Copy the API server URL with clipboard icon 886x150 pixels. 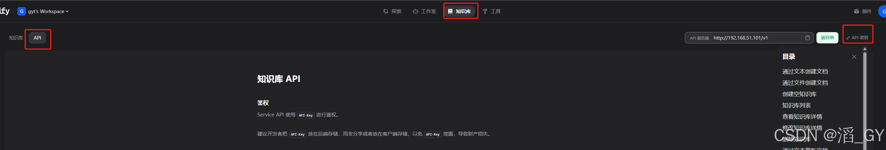pos(807,38)
